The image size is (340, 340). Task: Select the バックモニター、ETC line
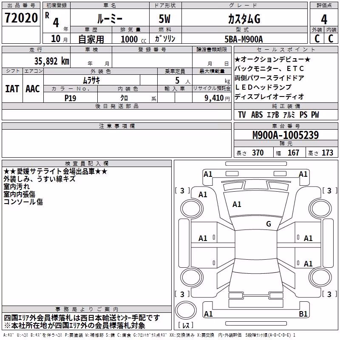coord(269,68)
